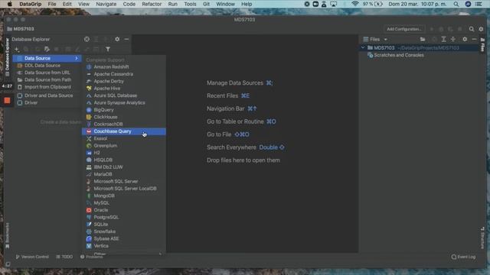Select Exasol data source
Screen dimensions: 490x275
(124, 138)
